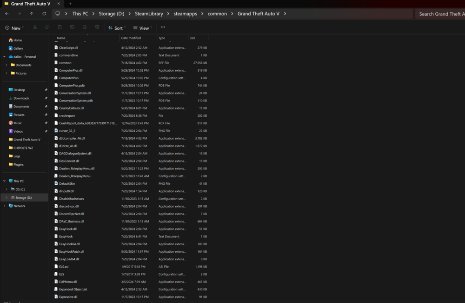Select the Copy icon on the command bar

(47, 27)
